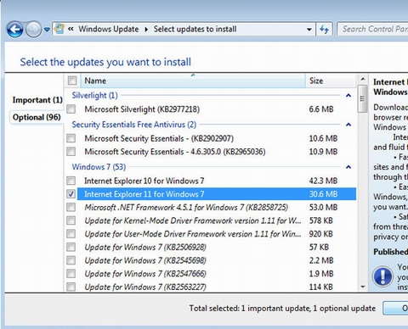The width and height of the screenshot is (408, 329).
Task: Check Update for Windows 7 (KB2506928) checkbox
Action: (x=71, y=247)
